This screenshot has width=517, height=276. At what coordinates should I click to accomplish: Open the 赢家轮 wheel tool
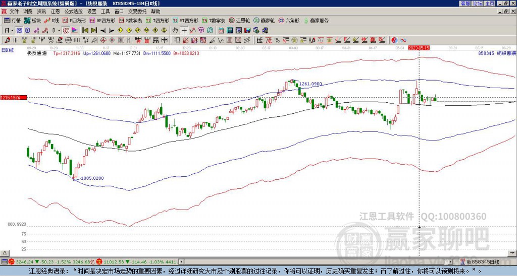264,20
